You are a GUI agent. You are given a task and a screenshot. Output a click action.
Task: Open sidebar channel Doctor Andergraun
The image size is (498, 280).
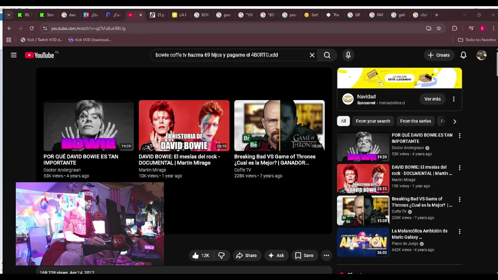point(408,148)
